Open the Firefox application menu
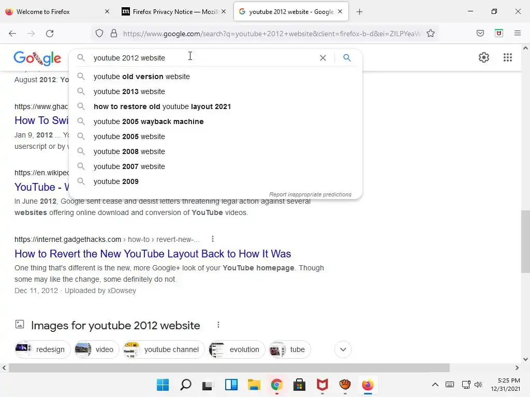 tap(518, 33)
